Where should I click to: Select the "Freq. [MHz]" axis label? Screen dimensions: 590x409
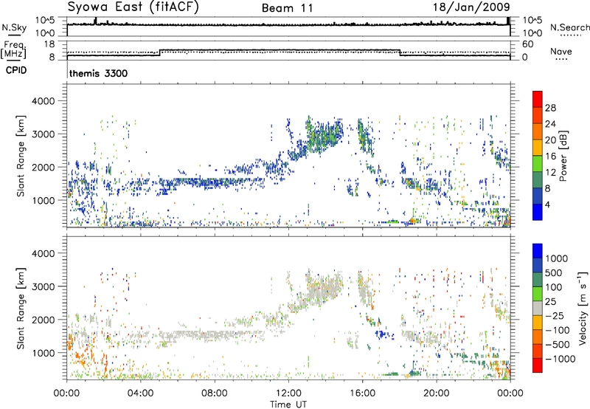14,49
